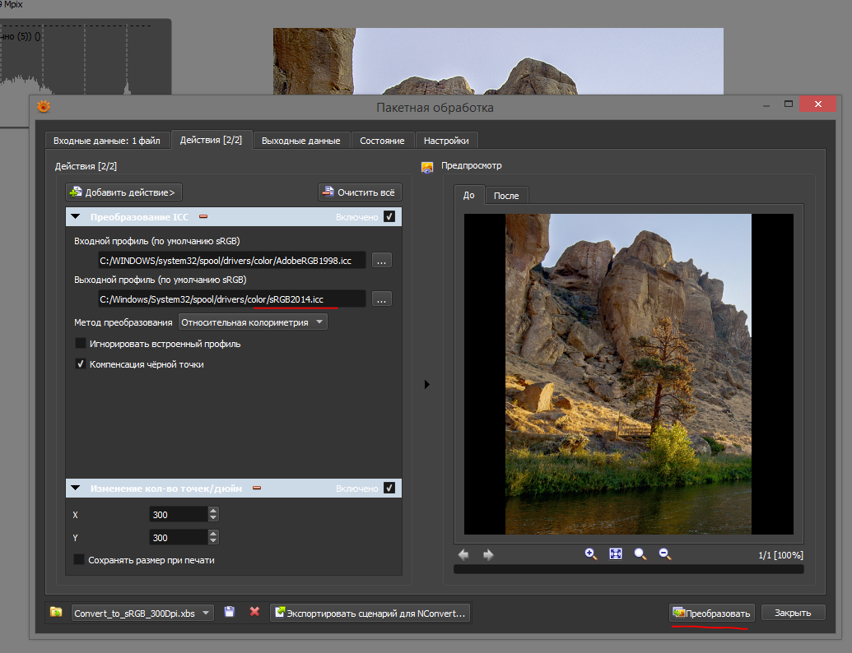This screenshot has width=852, height=653.
Task: Switch preview to the После tab
Action: [x=505, y=196]
